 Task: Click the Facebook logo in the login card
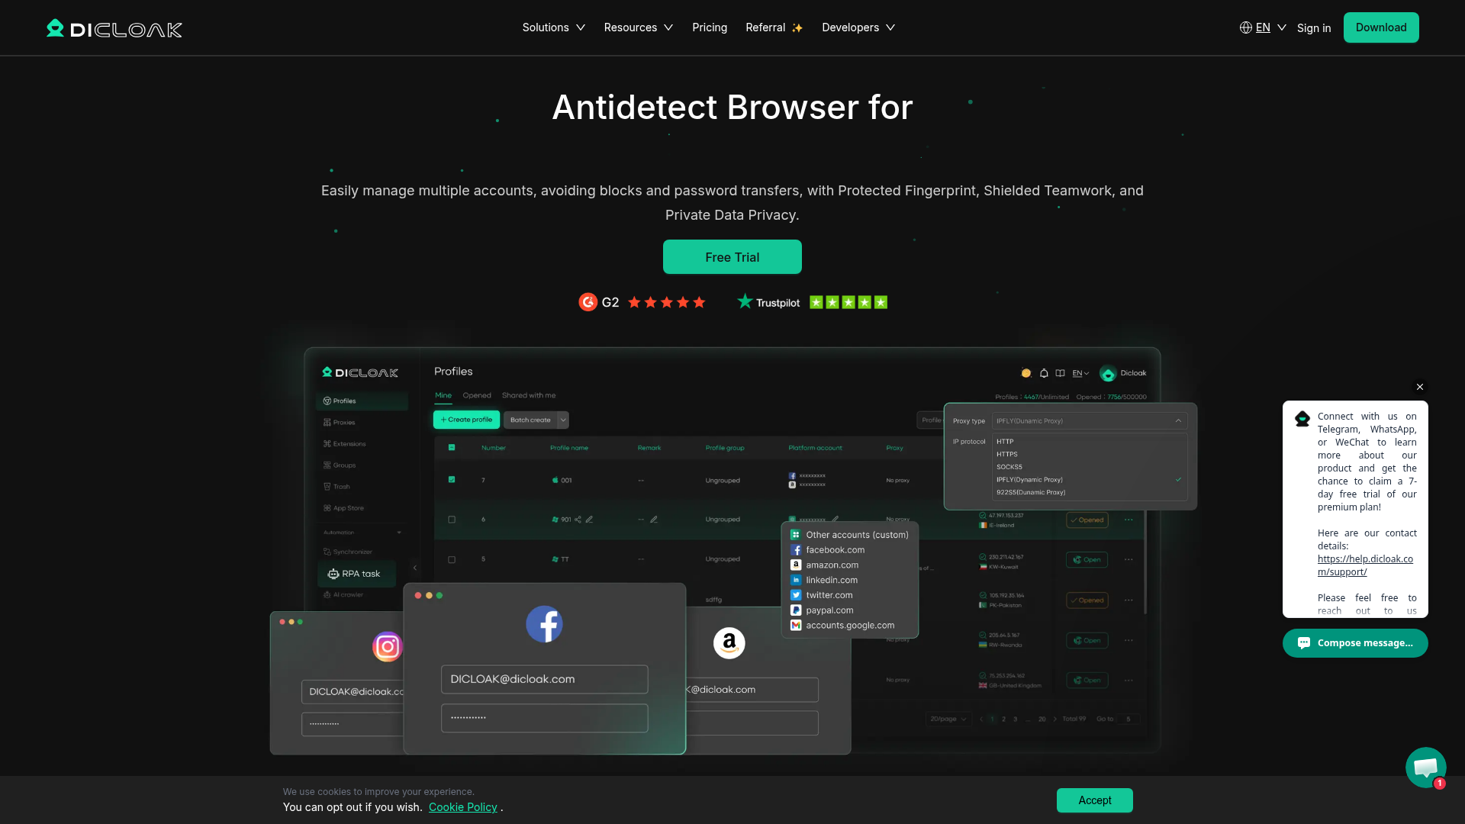pyautogui.click(x=544, y=624)
